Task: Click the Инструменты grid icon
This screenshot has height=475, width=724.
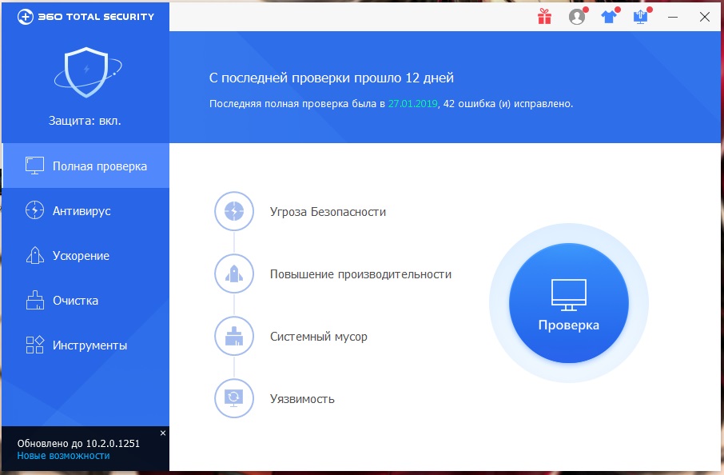Action: pos(34,345)
